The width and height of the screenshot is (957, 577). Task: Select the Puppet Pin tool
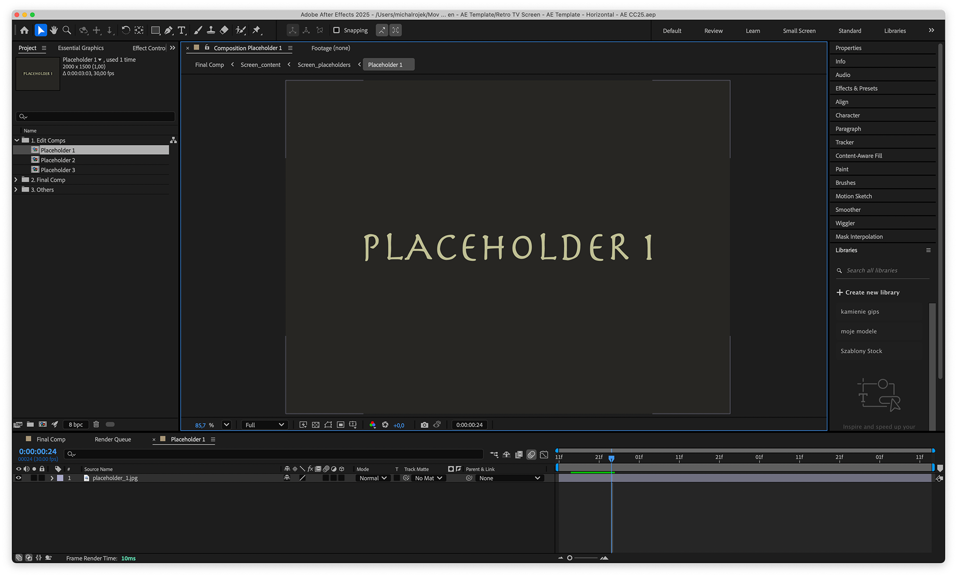click(x=256, y=30)
